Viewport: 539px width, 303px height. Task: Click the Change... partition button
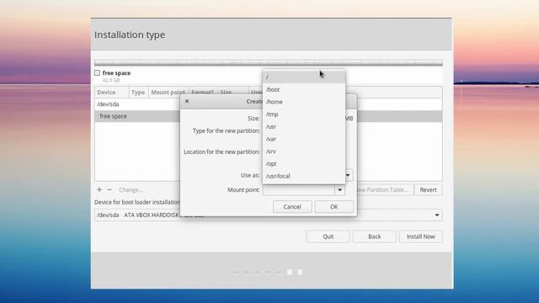(x=131, y=189)
